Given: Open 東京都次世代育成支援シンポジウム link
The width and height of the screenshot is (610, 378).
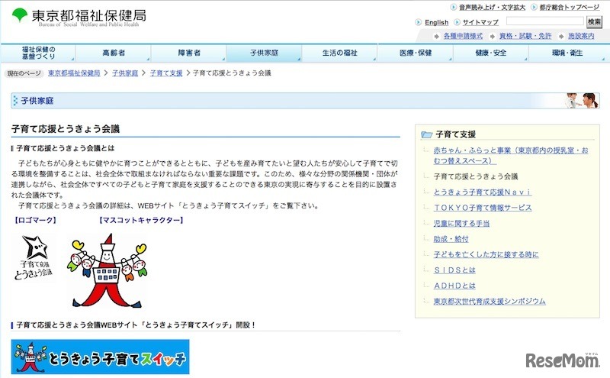Looking at the screenshot, I should tap(490, 301).
